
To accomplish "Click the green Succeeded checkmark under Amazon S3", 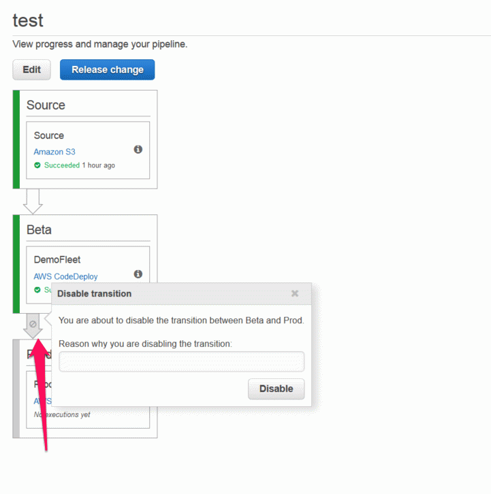I will pyautogui.click(x=37, y=165).
